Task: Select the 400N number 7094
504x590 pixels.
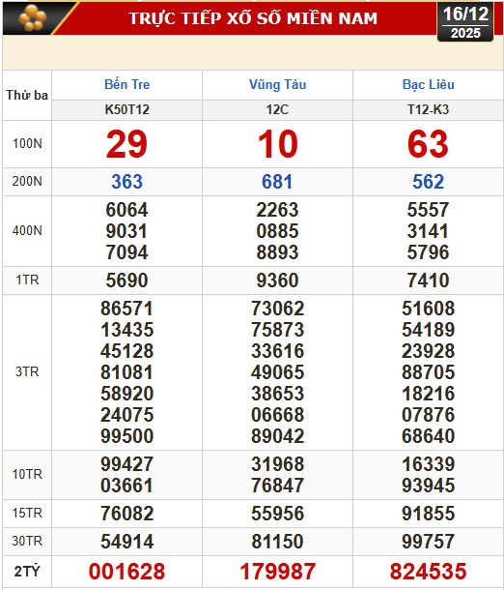Action: tap(126, 252)
